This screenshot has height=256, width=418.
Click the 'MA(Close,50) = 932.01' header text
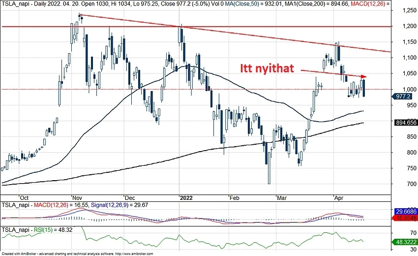click(x=253, y=4)
